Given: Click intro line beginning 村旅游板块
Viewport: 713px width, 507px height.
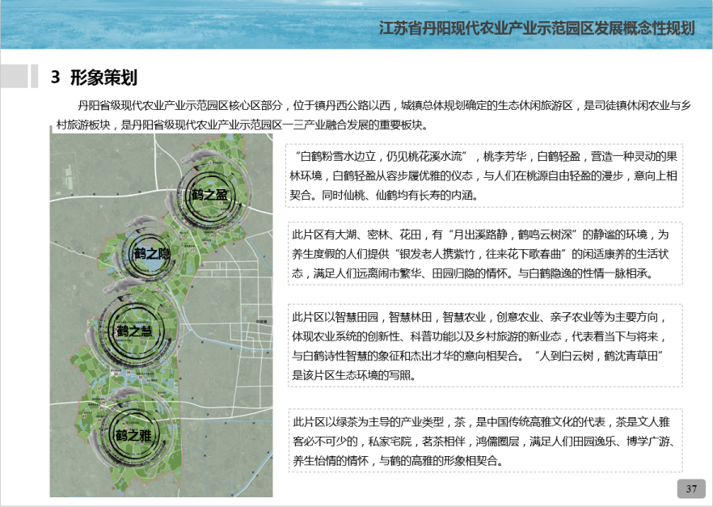Looking at the screenshot, I should [243, 125].
